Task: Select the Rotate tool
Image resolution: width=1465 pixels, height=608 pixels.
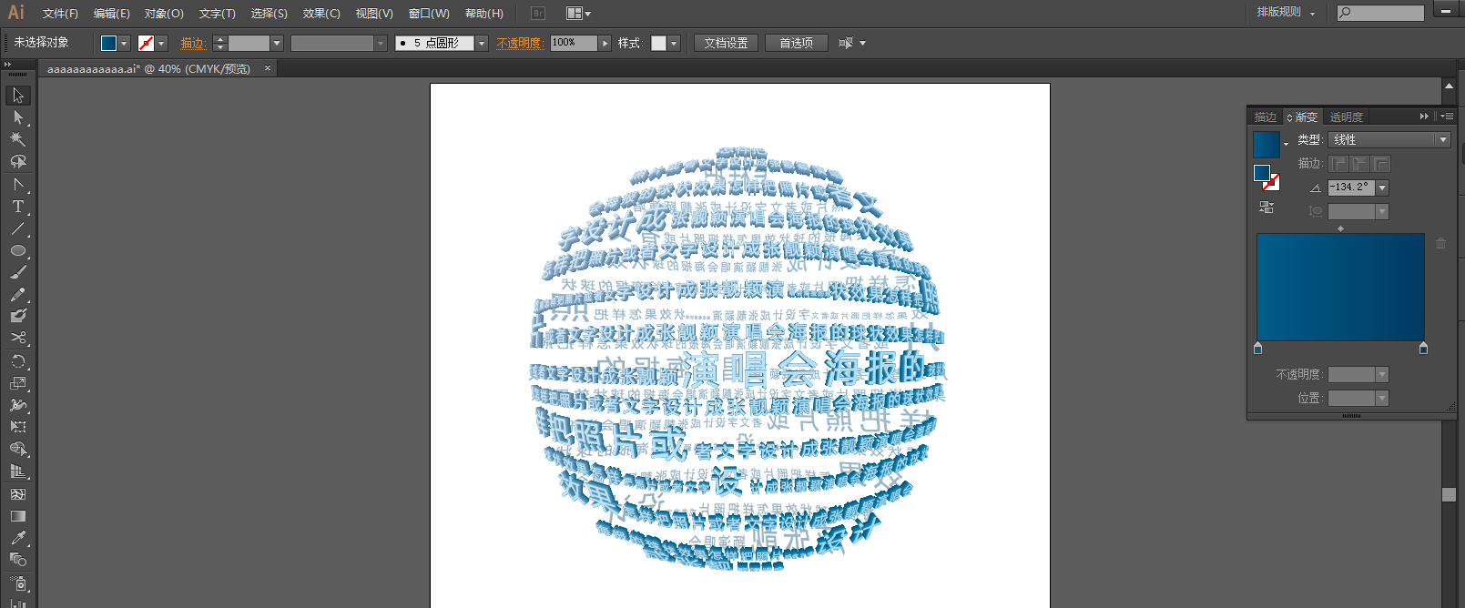Action: coord(18,361)
